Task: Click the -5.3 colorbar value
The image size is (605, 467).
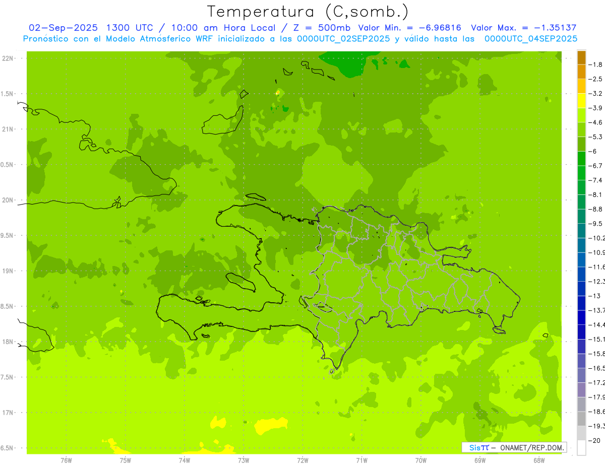Action: tap(596, 137)
